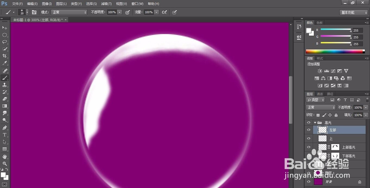Open the layer filter 类型 dropdown

(315, 100)
